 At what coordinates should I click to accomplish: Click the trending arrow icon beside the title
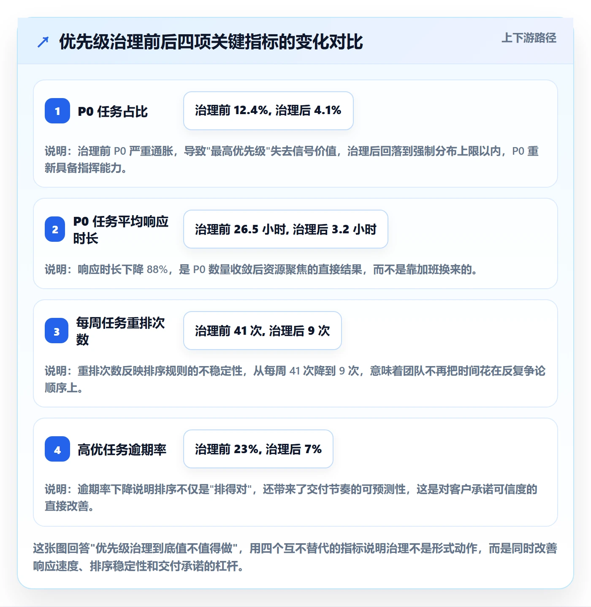click(43, 42)
